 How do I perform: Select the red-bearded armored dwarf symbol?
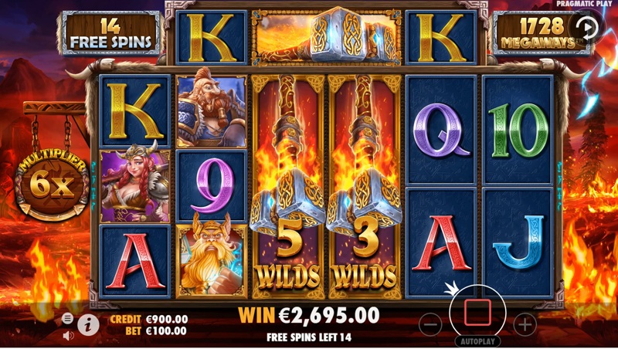[212, 111]
